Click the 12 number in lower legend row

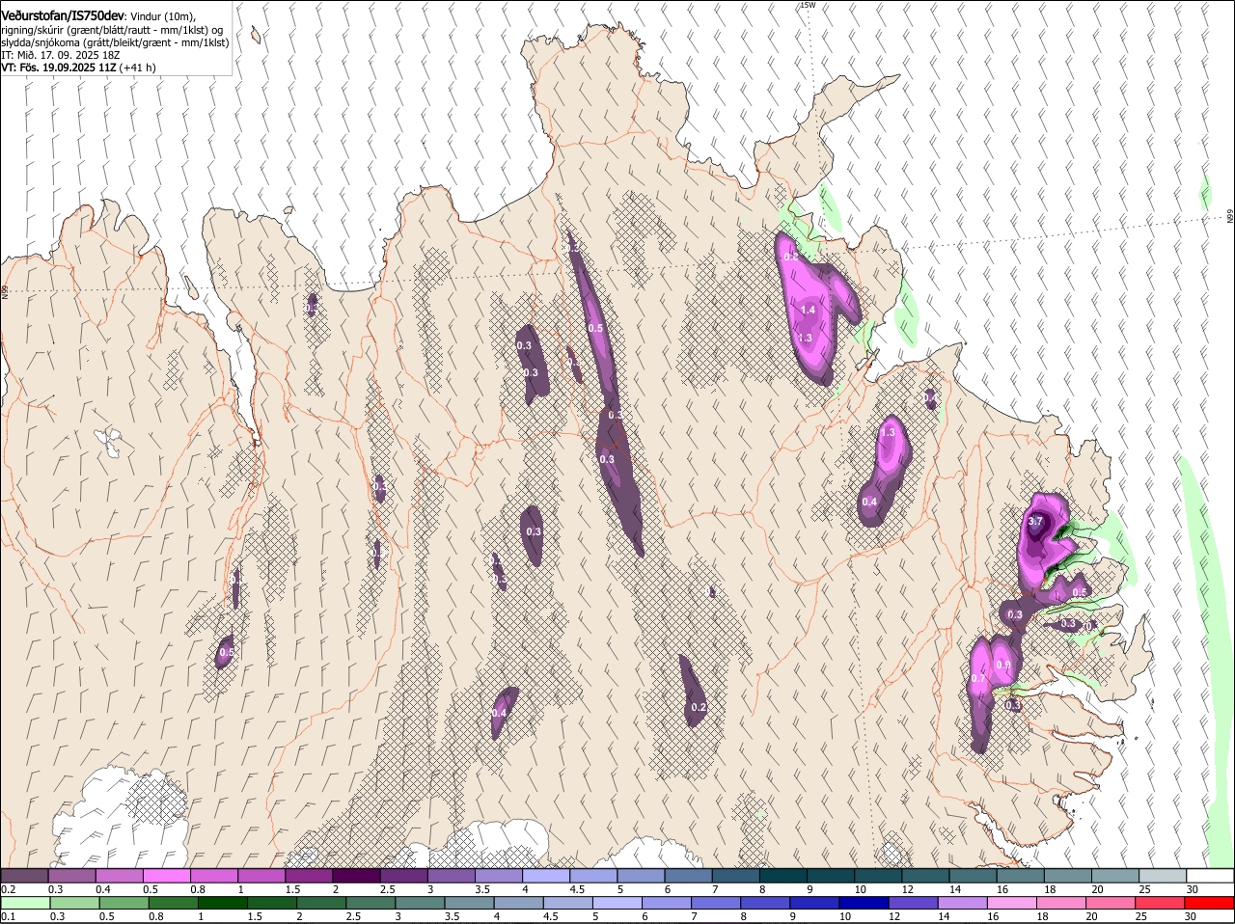tap(894, 916)
